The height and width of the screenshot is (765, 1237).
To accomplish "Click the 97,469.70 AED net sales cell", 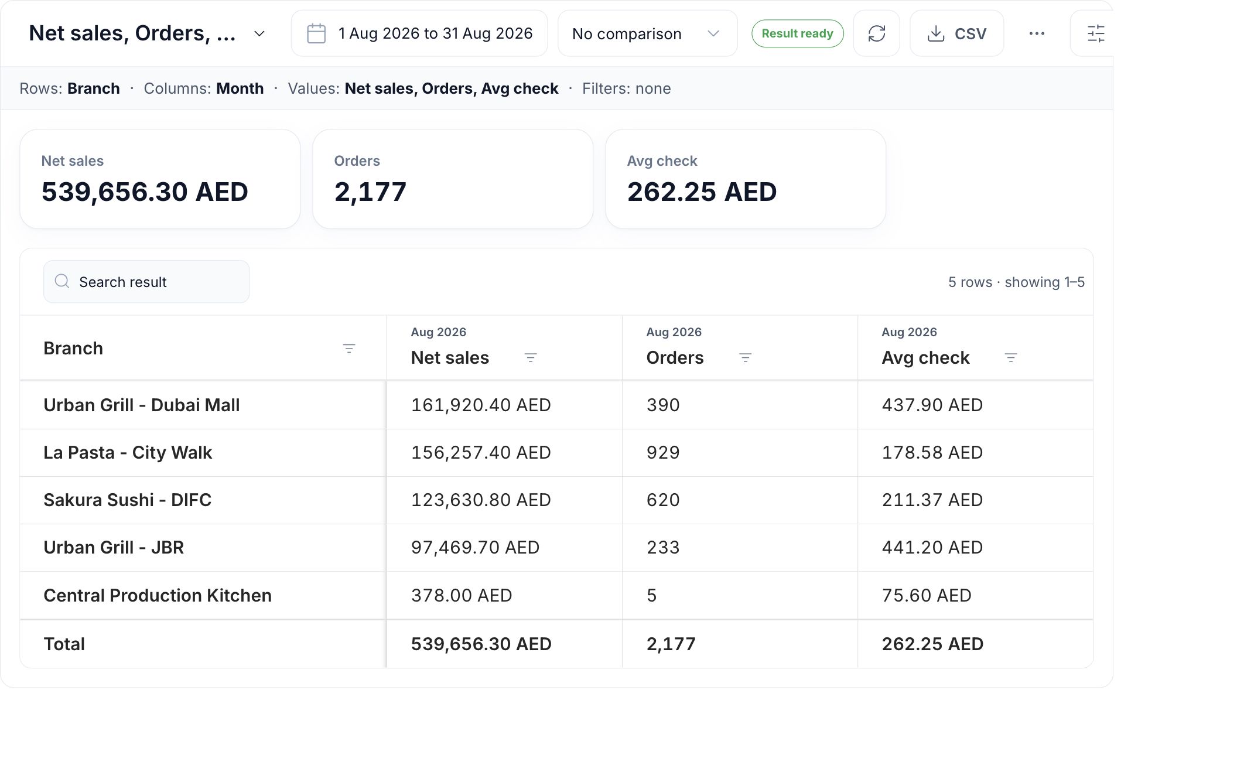I will (x=504, y=548).
